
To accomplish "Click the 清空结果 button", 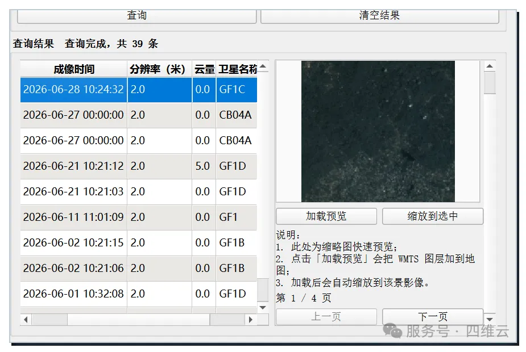I will [379, 16].
